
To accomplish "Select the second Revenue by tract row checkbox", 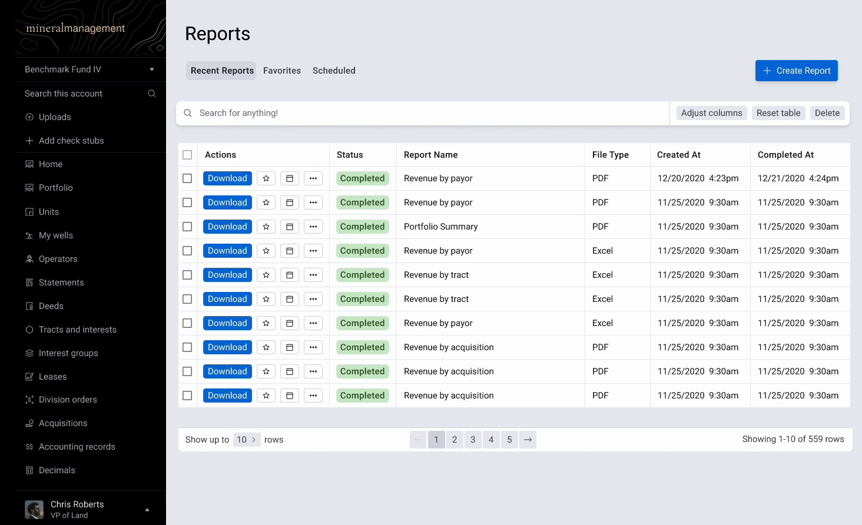I will [x=187, y=299].
